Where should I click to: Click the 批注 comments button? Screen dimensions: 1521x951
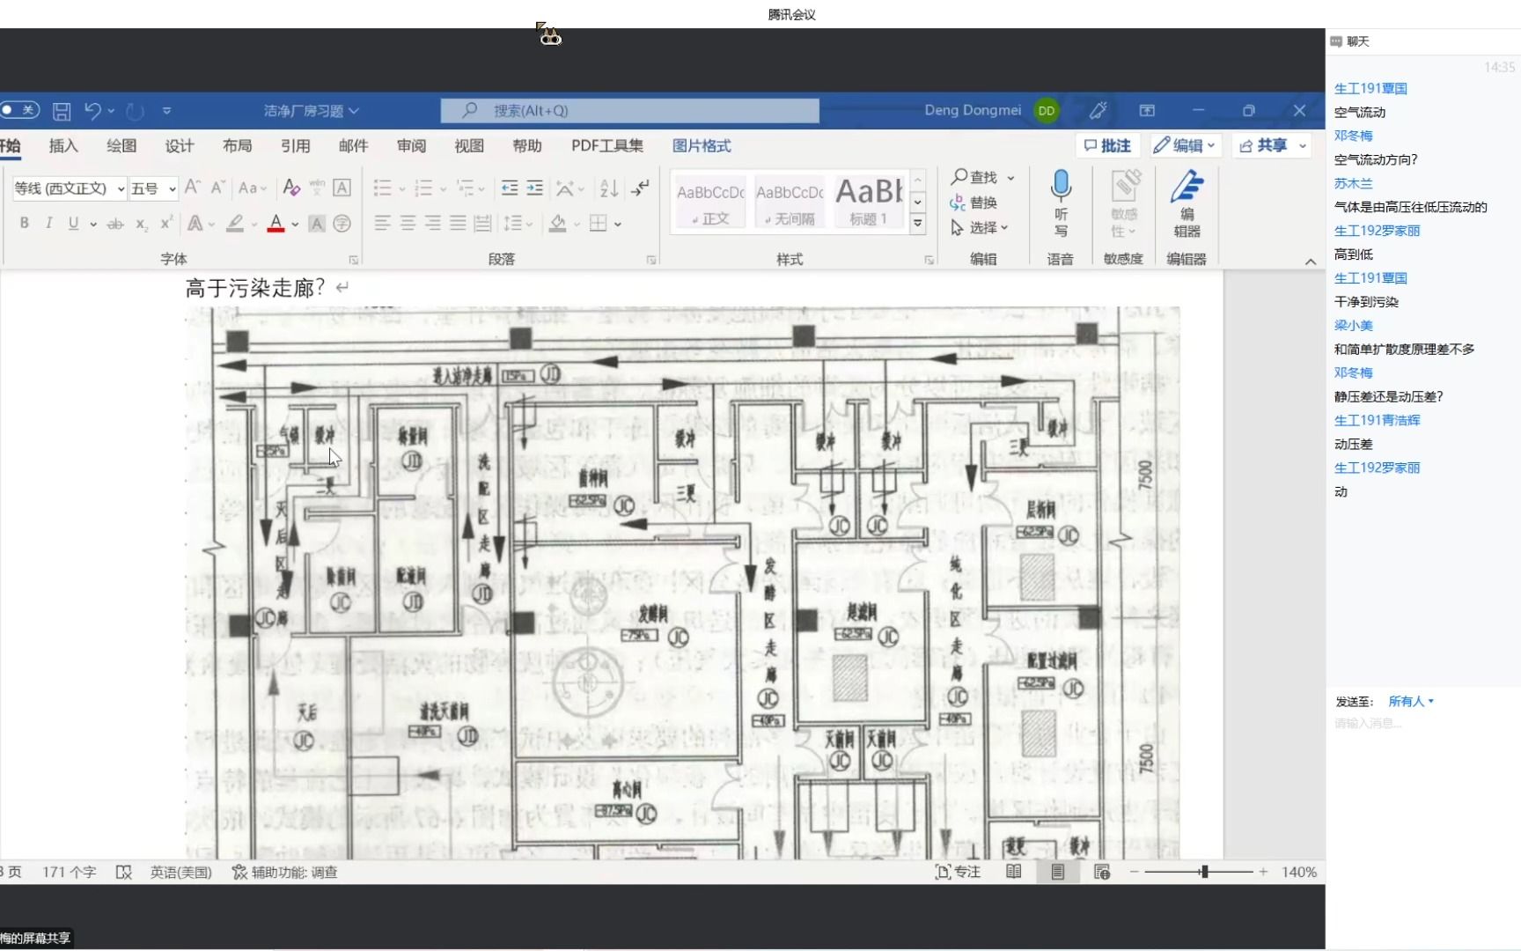(1107, 146)
